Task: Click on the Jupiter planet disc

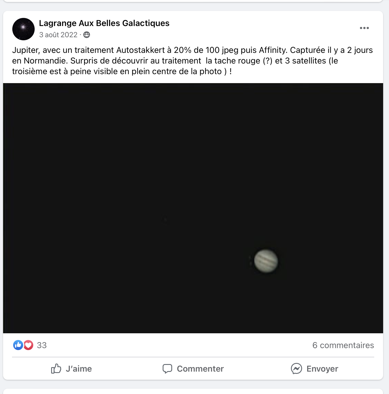Action: (266, 261)
